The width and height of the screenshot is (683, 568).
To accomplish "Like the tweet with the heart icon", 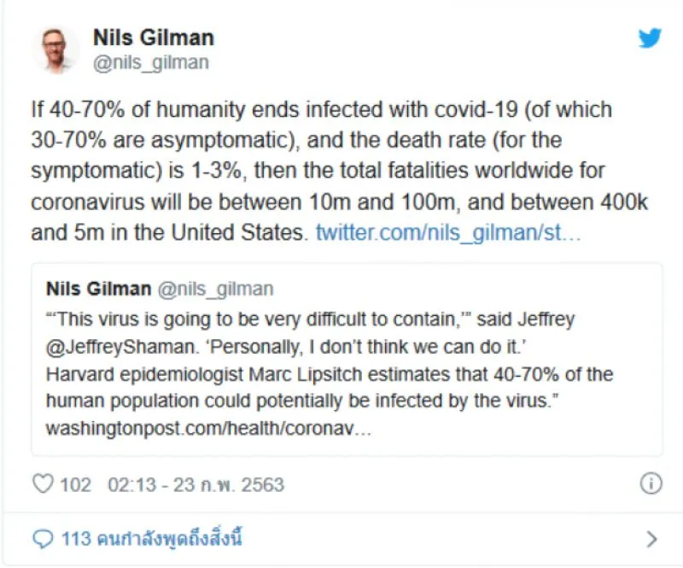I will click(43, 484).
